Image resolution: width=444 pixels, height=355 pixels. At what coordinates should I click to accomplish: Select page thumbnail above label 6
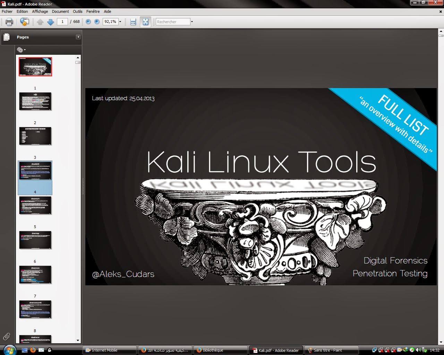point(35,240)
